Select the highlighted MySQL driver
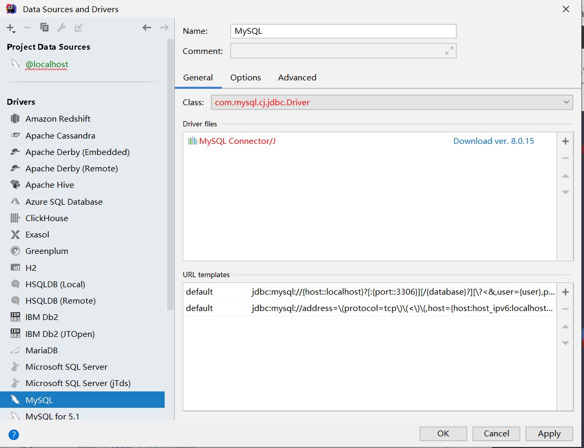 point(82,400)
